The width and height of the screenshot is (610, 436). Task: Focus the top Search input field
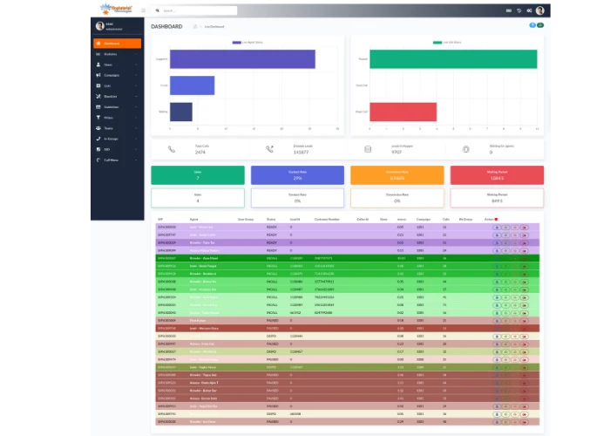(x=194, y=10)
